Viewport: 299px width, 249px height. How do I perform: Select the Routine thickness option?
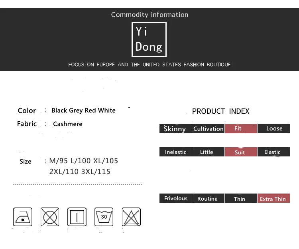click(208, 198)
